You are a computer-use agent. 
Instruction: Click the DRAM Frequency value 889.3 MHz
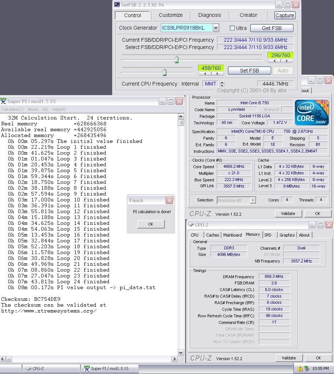click(274, 276)
